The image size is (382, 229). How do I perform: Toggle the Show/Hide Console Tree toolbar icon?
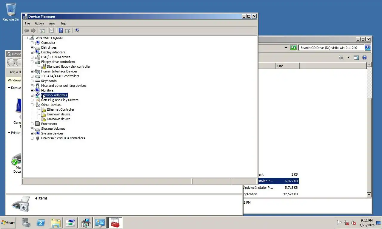pyautogui.click(x=42, y=30)
